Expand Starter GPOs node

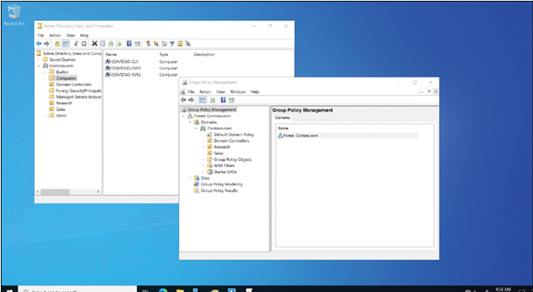(203, 171)
